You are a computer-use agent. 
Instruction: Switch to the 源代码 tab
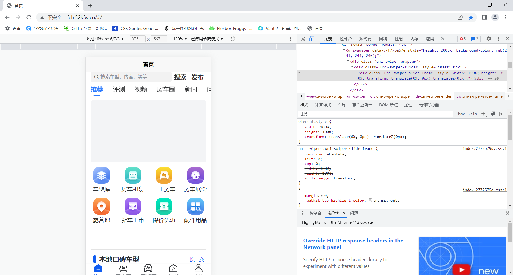pyautogui.click(x=365, y=39)
